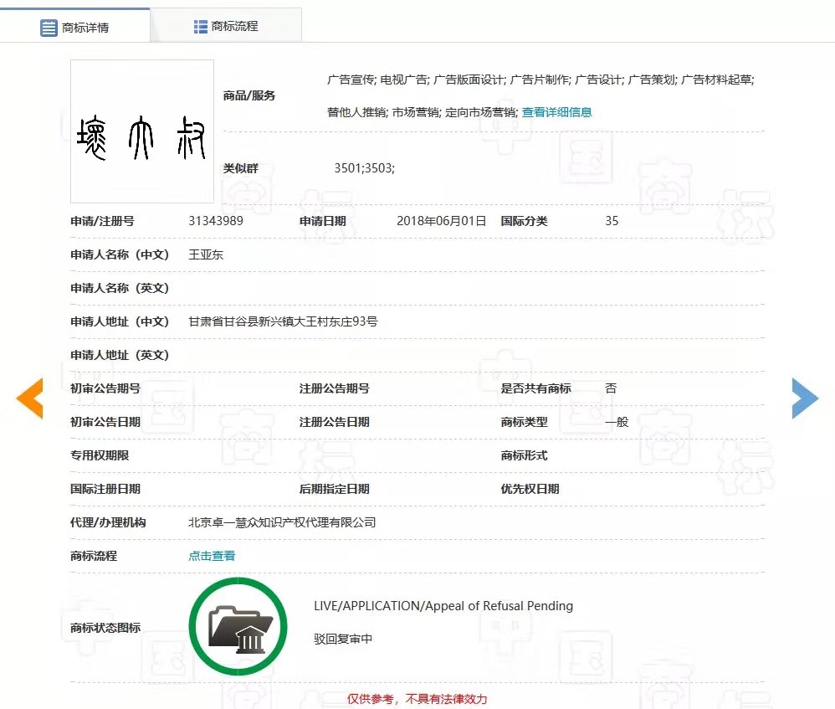Select international class value 35
The height and width of the screenshot is (709, 835).
(x=612, y=221)
